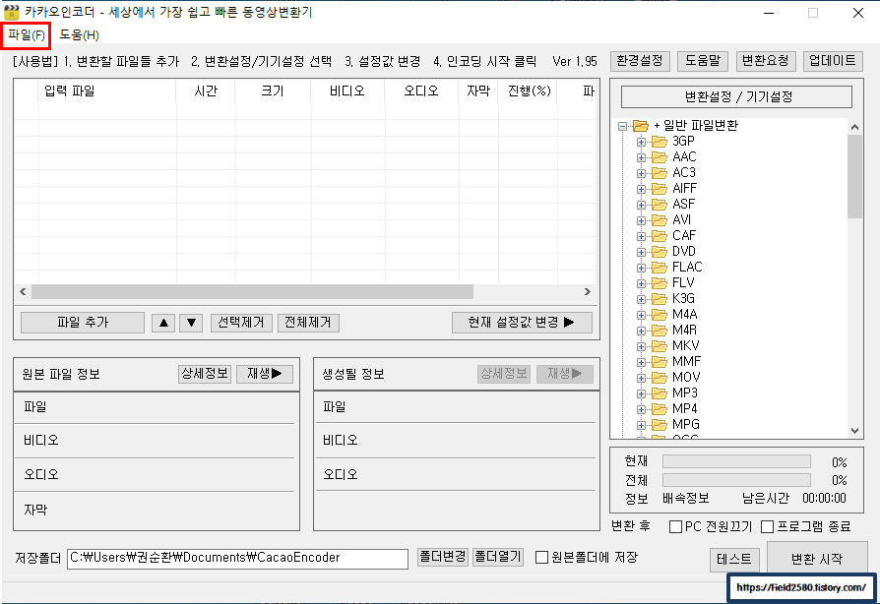Click the 변환설정 / 기기설정 button

click(736, 97)
